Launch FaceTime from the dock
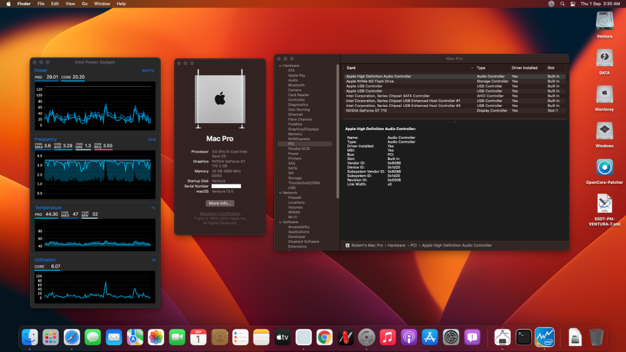 click(177, 337)
